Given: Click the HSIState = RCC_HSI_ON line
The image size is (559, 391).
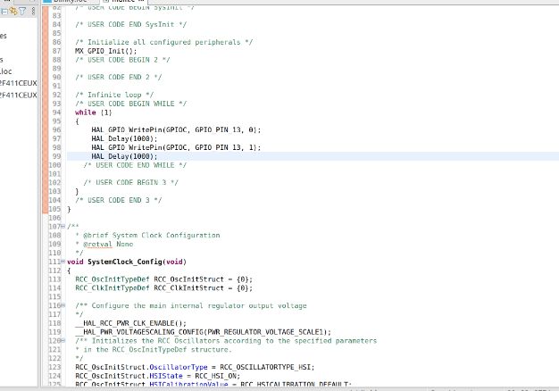Looking at the screenshot, I should pyautogui.click(x=157, y=376).
